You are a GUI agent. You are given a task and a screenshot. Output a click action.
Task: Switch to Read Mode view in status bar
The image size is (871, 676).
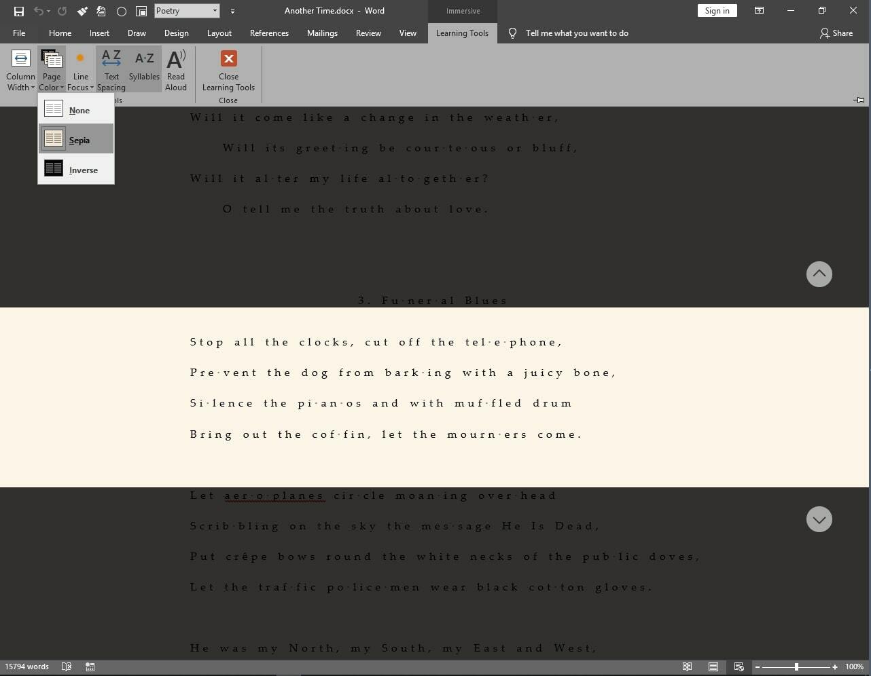click(x=688, y=666)
